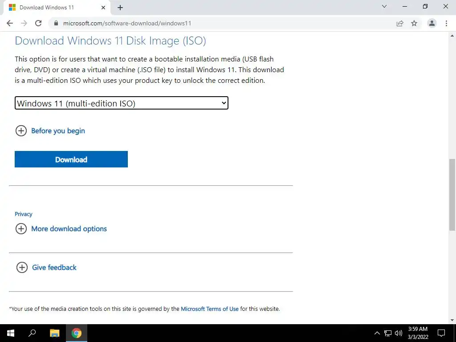View site info via the lock icon
456x342 pixels.
tap(56, 23)
